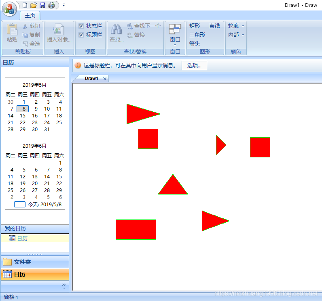This screenshot has height=301, width=322.
Task: Click the 2019年5月 month header
Action: (x=34, y=85)
